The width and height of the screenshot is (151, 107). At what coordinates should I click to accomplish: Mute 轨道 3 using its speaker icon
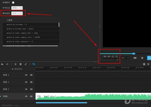pyautogui.click(x=31, y=82)
